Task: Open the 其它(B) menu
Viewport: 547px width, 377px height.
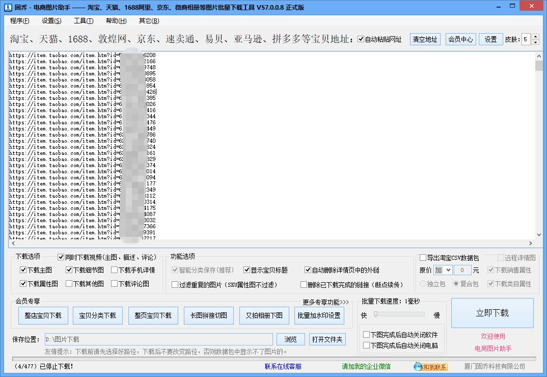Action: coord(149,20)
